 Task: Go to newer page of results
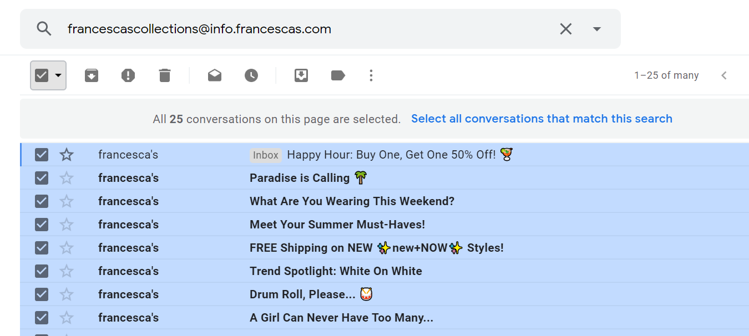point(724,75)
